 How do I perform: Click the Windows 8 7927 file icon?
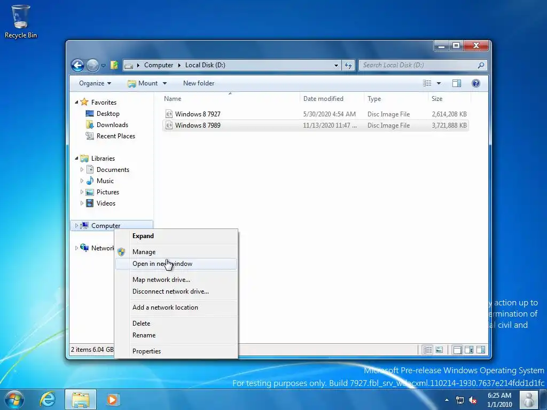[x=169, y=114]
